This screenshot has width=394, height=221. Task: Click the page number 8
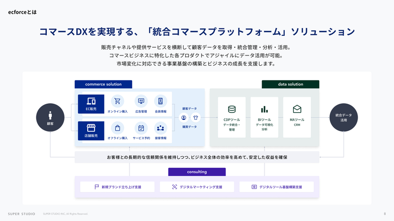pyautogui.click(x=385, y=214)
